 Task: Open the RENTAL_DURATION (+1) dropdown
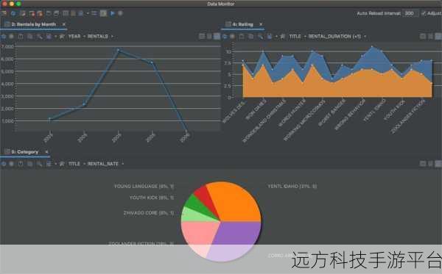337,36
